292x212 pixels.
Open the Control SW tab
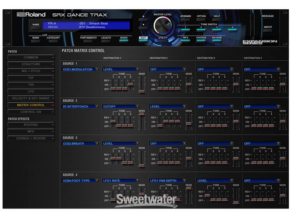coord(31,112)
